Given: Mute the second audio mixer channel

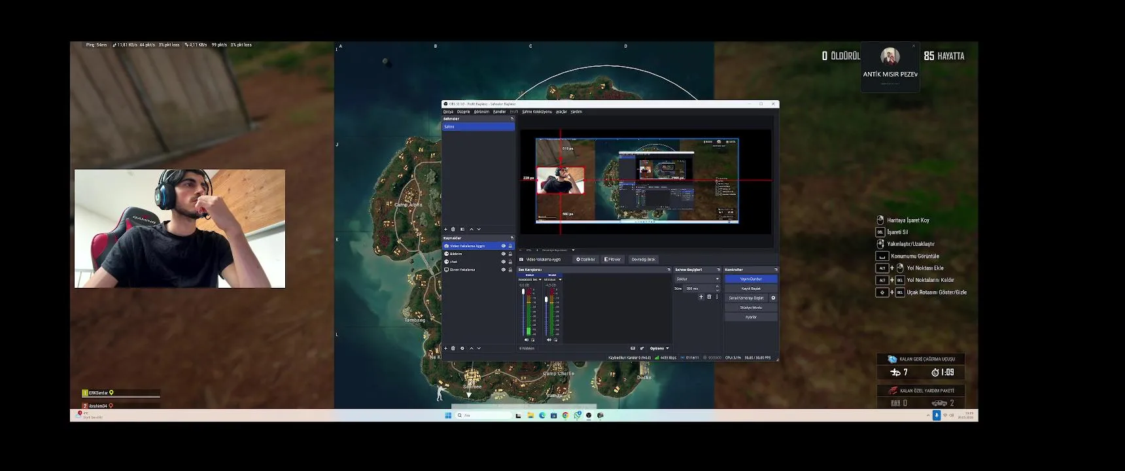Looking at the screenshot, I should (549, 340).
